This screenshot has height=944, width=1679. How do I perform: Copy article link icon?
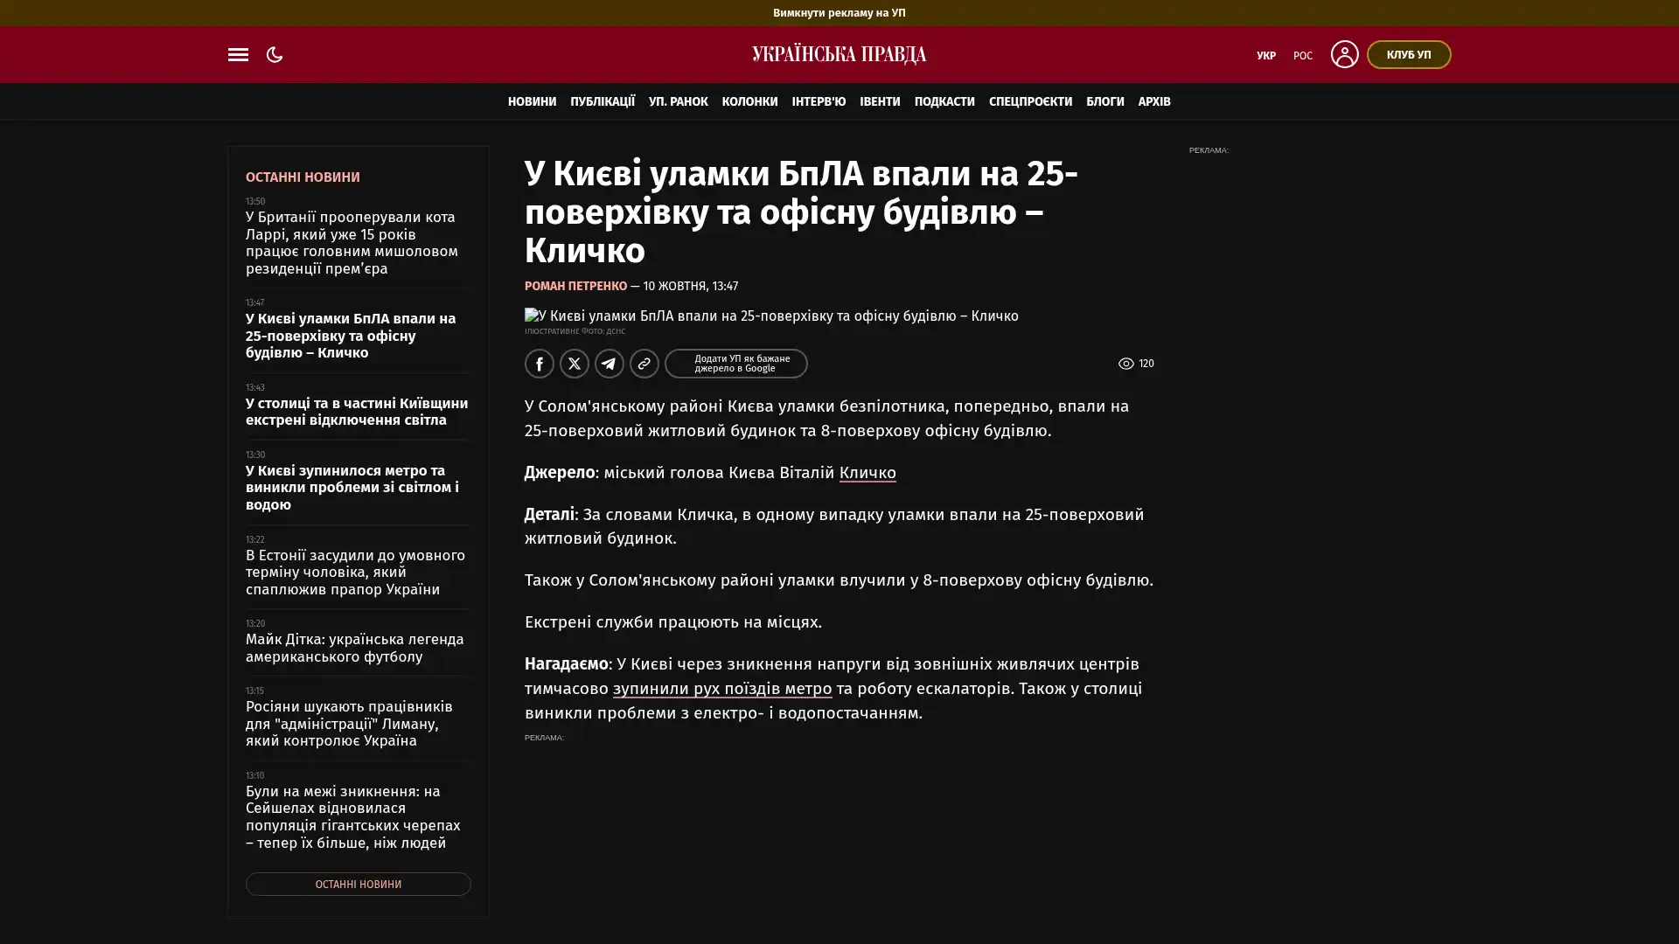(644, 364)
